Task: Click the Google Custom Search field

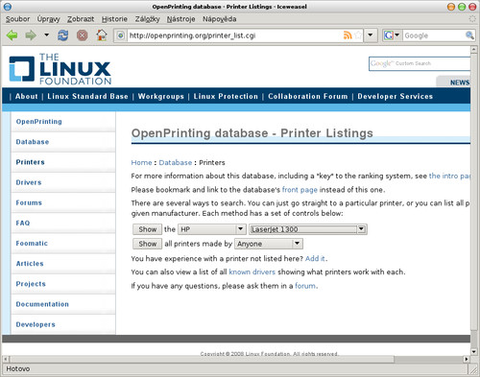Action: [420, 63]
